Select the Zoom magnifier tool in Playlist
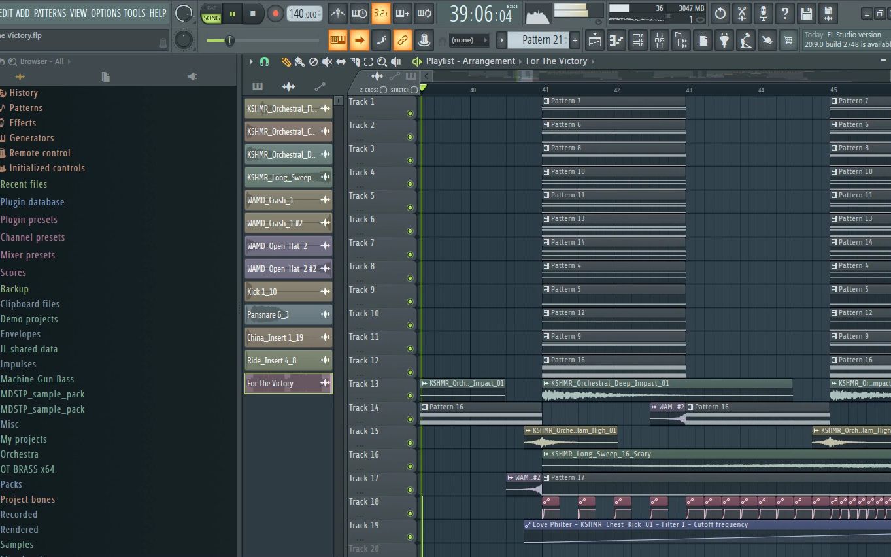 tap(382, 61)
